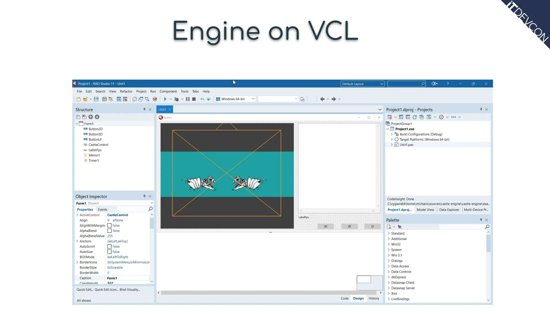
Task: Click the Quick Edit... link
Action: tap(85, 289)
